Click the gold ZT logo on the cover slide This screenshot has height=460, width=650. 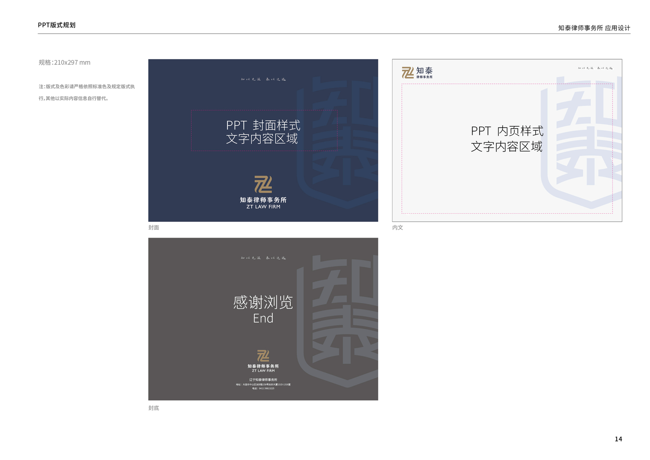[x=263, y=184]
